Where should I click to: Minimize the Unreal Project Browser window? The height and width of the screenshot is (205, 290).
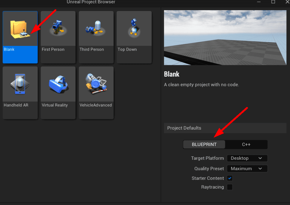259,2
